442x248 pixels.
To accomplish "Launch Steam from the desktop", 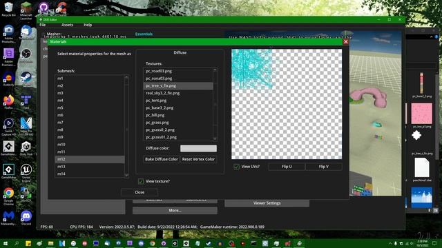I will pyautogui.click(x=26, y=79).
